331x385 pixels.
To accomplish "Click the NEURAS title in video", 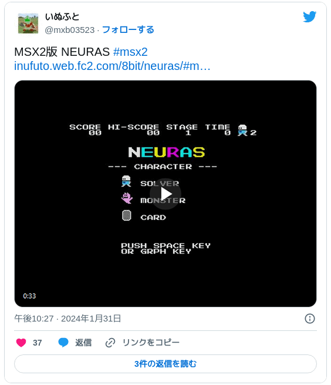I will point(167,152).
